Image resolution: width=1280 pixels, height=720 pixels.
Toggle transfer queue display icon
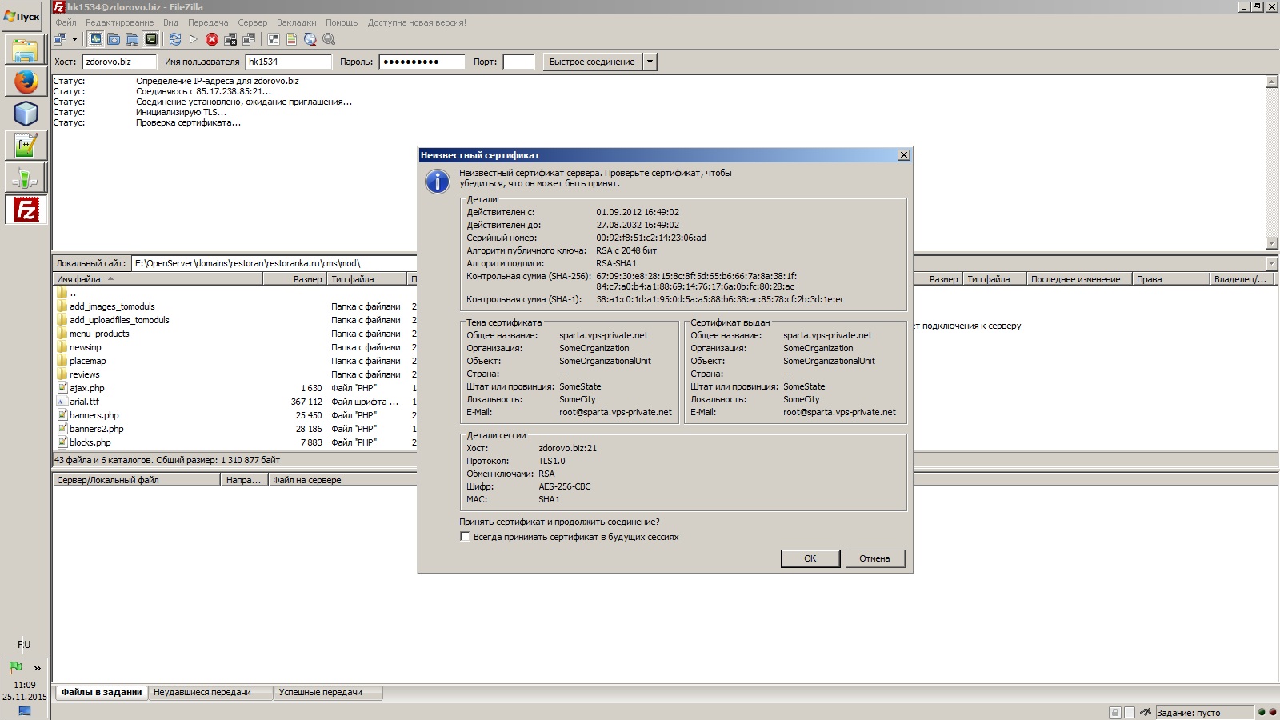pyautogui.click(x=151, y=39)
